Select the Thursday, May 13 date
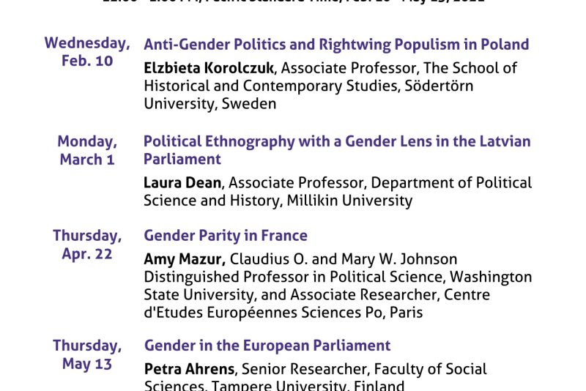586x391 pixels. [87, 354]
